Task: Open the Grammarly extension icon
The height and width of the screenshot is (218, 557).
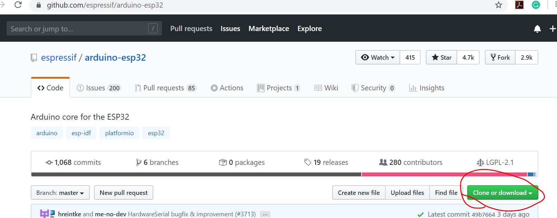Action: 536,5
